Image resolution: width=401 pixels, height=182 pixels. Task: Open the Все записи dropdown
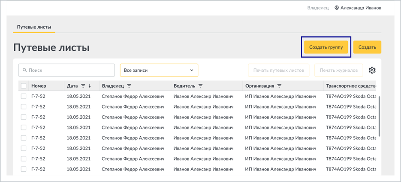[159, 70]
